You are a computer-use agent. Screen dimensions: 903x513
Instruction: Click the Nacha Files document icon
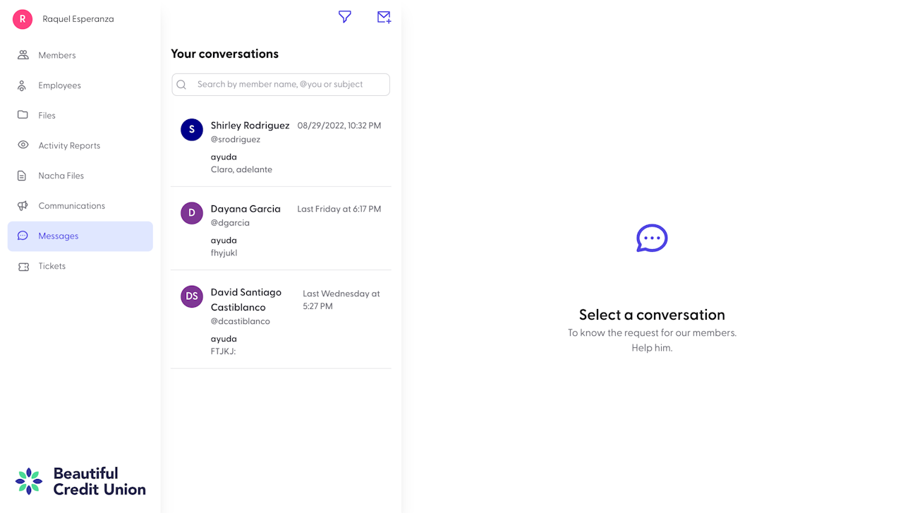pyautogui.click(x=23, y=176)
